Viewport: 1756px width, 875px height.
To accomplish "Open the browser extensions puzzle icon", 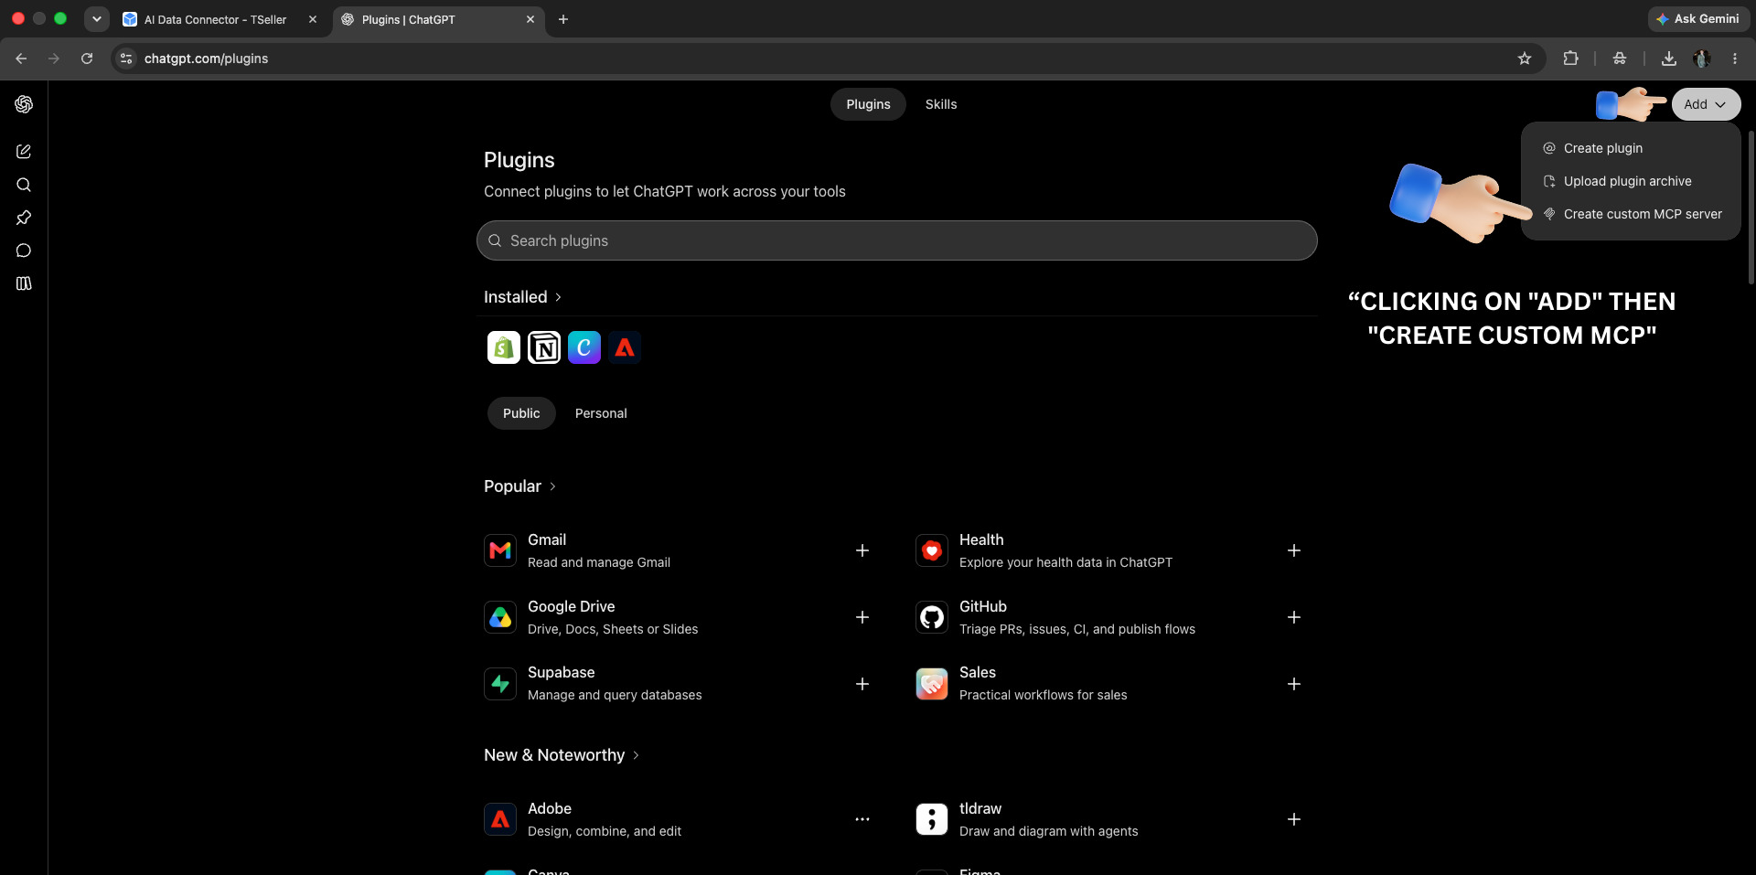I will coord(1570,59).
